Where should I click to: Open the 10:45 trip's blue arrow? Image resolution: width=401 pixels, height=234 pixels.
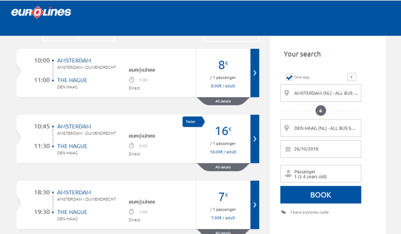(255, 139)
